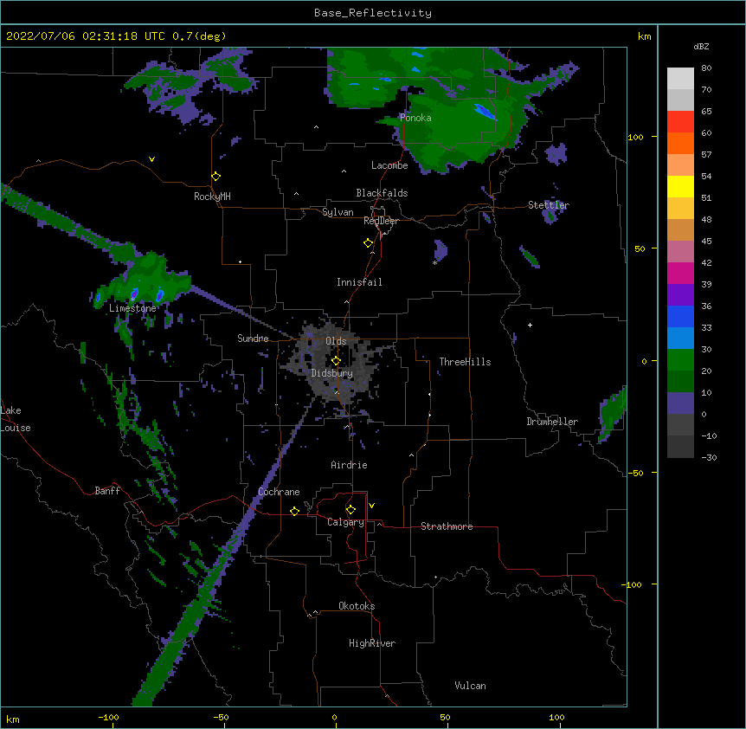The image size is (746, 729).
Task: Click the Banff label
Action: click(107, 491)
